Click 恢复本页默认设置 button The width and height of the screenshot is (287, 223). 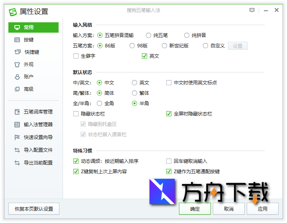point(34,209)
